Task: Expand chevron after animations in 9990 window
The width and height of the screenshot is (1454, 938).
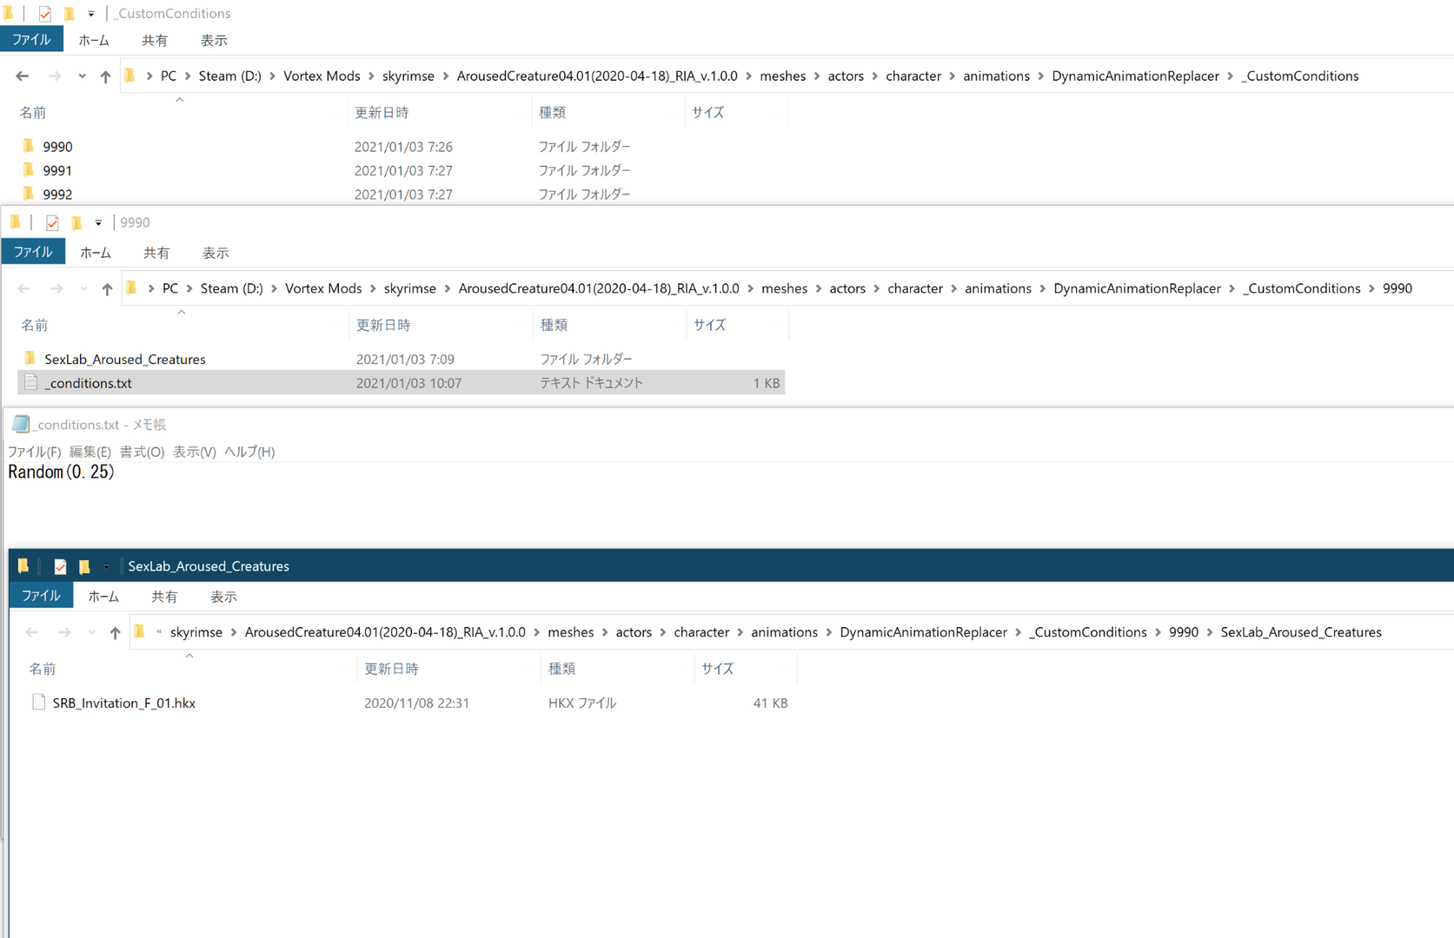Action: pyautogui.click(x=1042, y=289)
